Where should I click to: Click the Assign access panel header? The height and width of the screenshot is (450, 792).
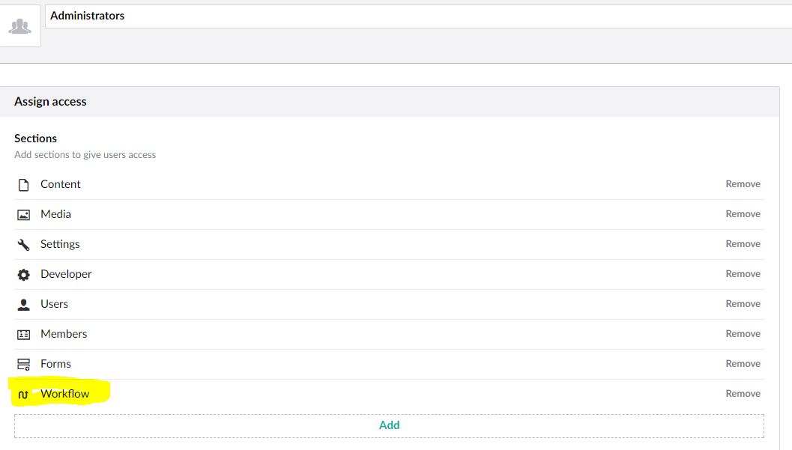(x=390, y=101)
